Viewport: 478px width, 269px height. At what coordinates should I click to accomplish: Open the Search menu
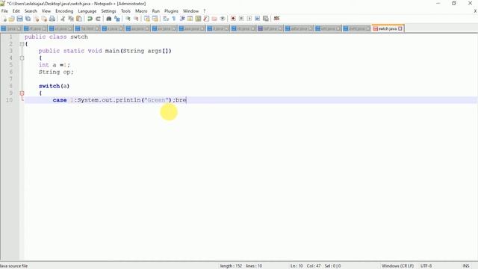pos(31,11)
